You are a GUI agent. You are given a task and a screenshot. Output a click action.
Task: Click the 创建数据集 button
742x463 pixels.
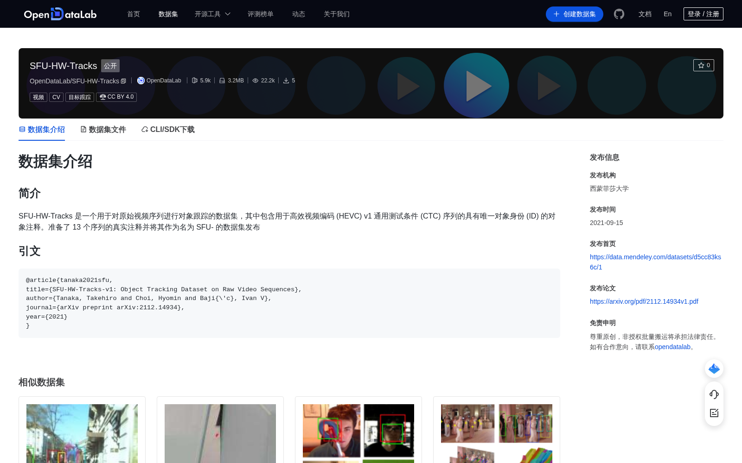point(575,14)
